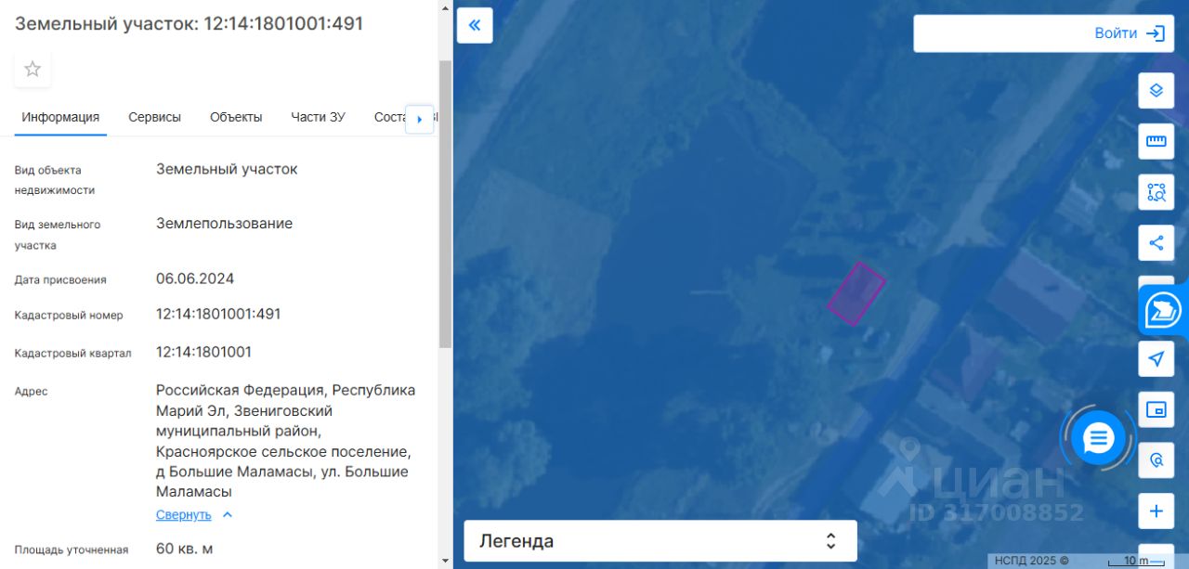Click the info panel vertical scrollbar
Image resolution: width=1189 pixels, height=569 pixels.
click(x=445, y=204)
